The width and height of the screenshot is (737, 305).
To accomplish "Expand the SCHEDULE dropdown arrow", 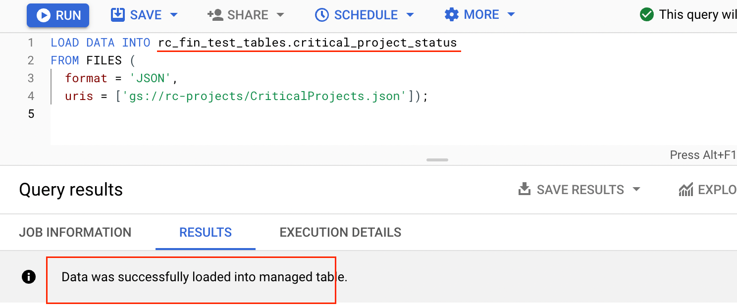I will pyautogui.click(x=410, y=15).
